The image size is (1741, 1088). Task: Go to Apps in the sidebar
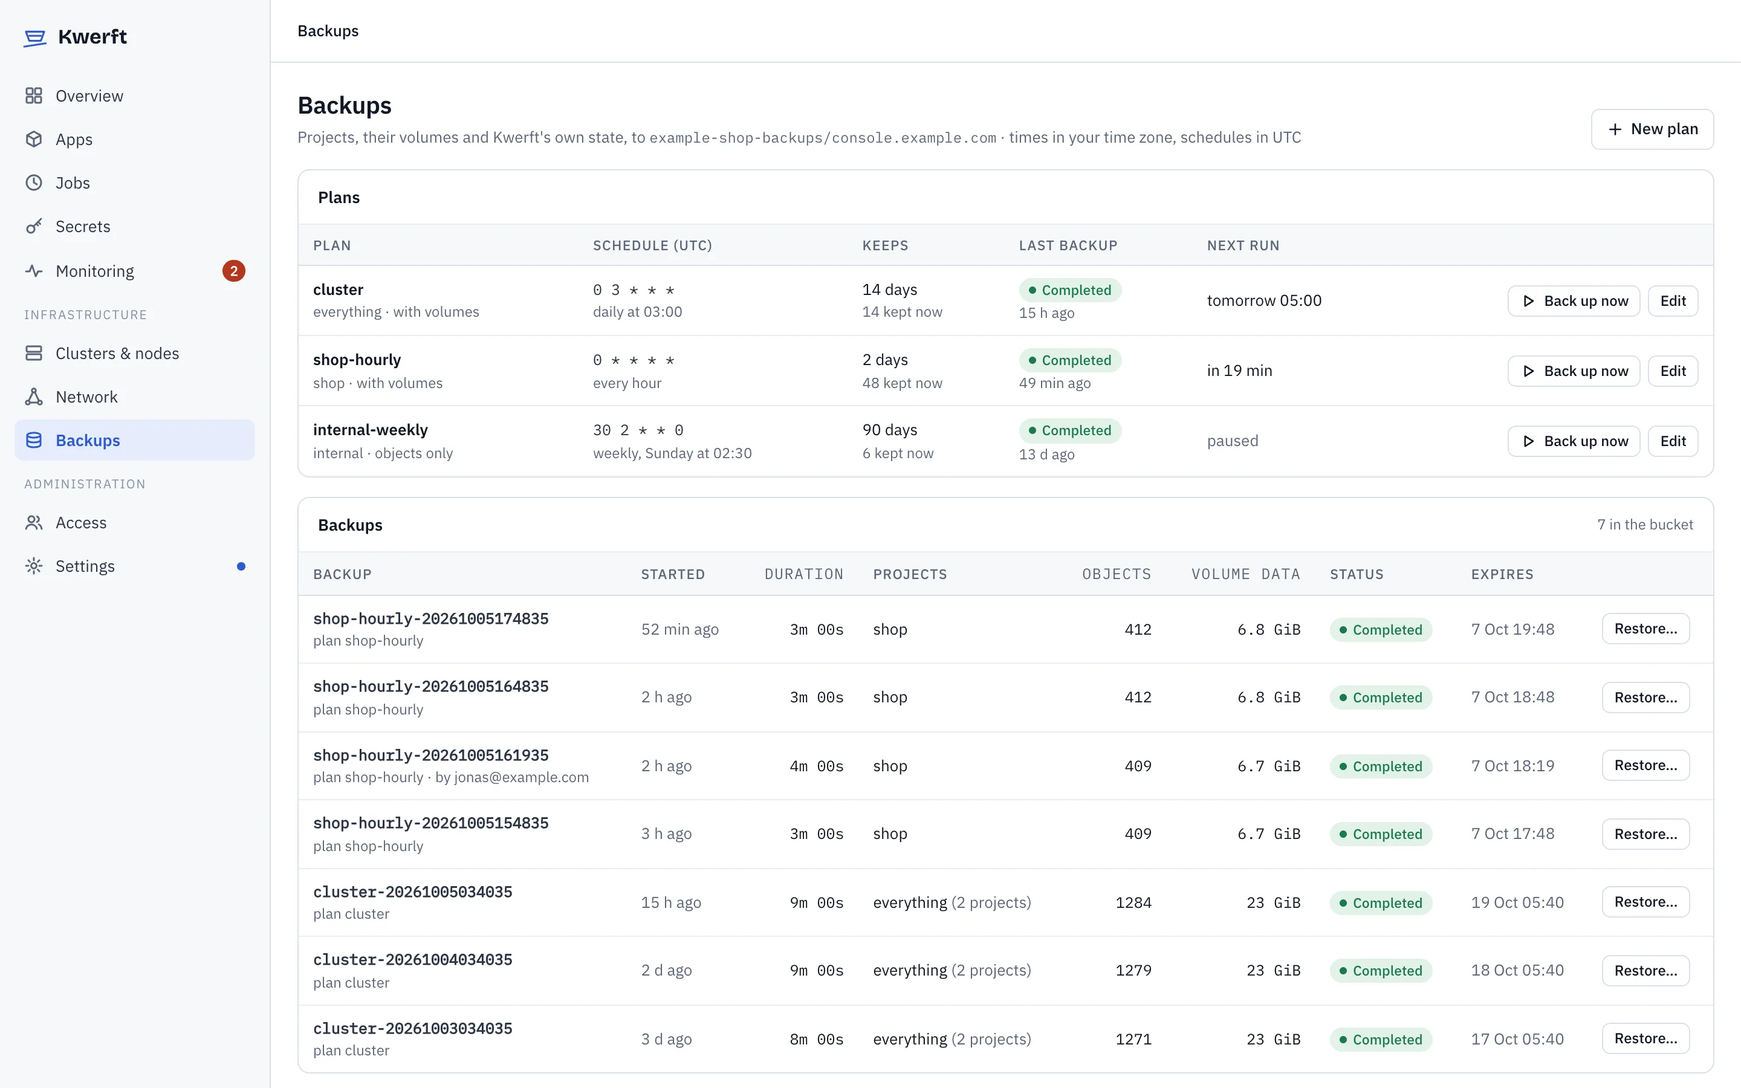pyautogui.click(x=135, y=139)
